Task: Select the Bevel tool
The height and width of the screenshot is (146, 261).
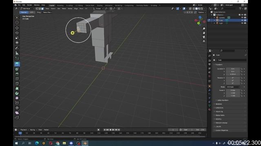Action: click(17, 74)
